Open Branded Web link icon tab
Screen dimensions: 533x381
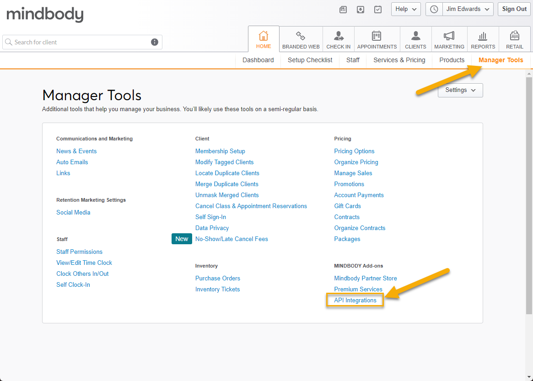(x=301, y=39)
